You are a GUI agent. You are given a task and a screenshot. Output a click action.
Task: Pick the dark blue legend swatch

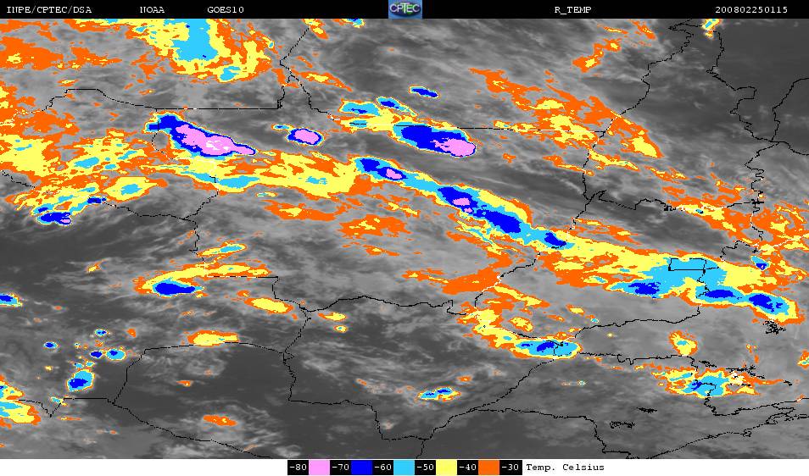point(362,468)
